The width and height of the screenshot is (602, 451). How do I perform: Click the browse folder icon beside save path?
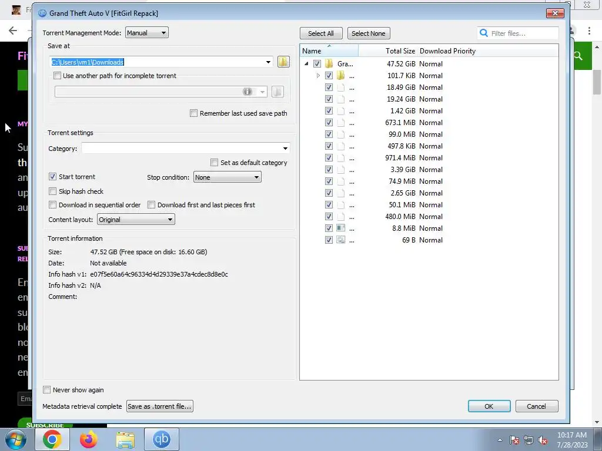283,62
